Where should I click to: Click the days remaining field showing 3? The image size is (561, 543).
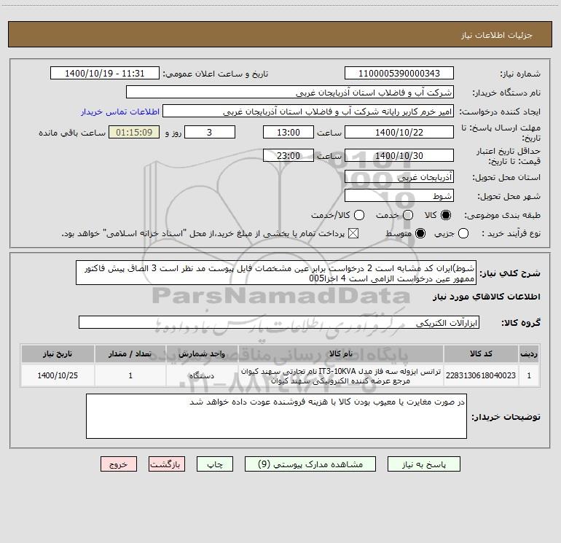pos(210,132)
